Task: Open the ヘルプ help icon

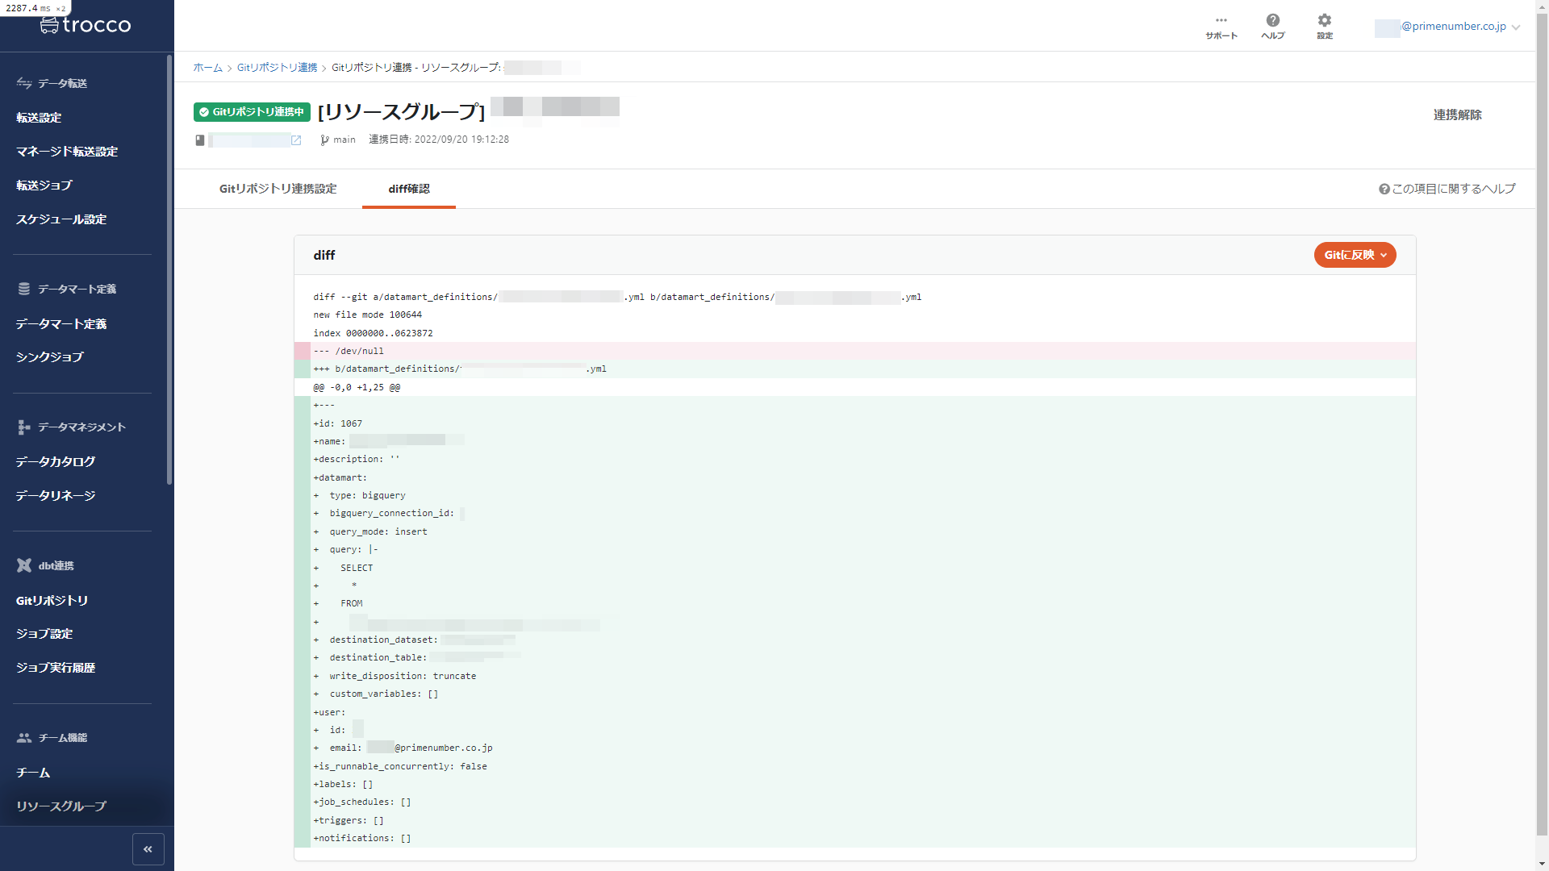Action: tap(1272, 27)
